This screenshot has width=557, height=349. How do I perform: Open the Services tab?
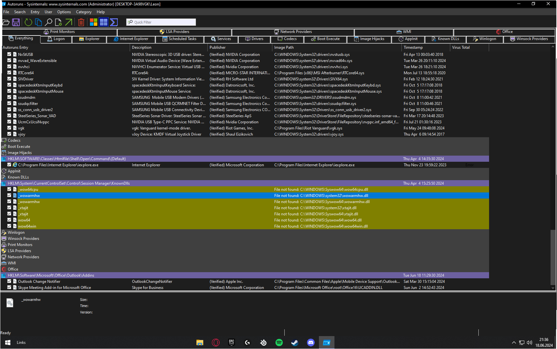(221, 39)
